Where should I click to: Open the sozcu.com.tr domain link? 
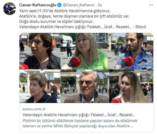(34, 109)
